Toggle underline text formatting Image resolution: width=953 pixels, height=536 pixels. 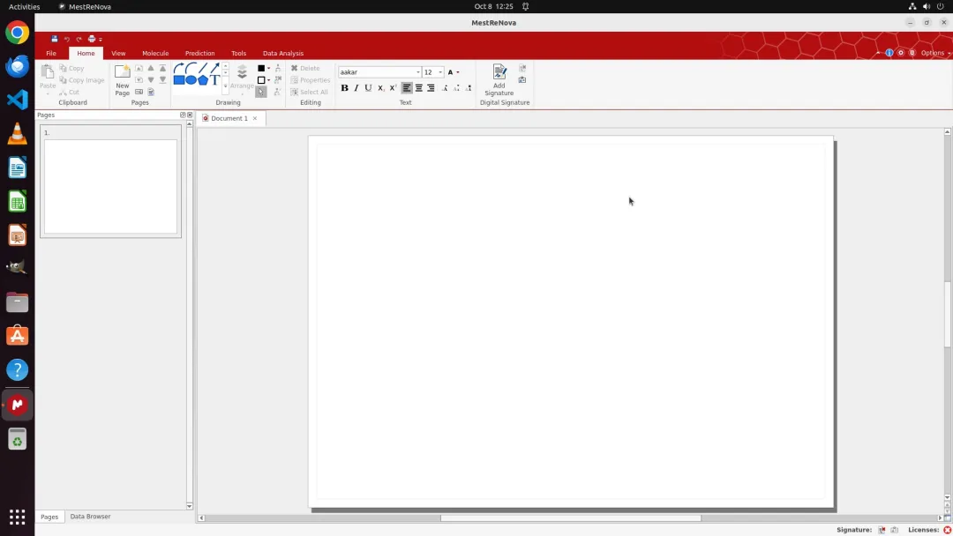[x=368, y=88]
